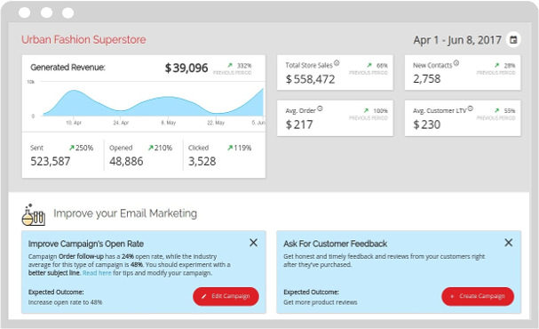This screenshot has height=329, width=539.
Task: Click info icon beside New Contacts
Action: point(456,62)
